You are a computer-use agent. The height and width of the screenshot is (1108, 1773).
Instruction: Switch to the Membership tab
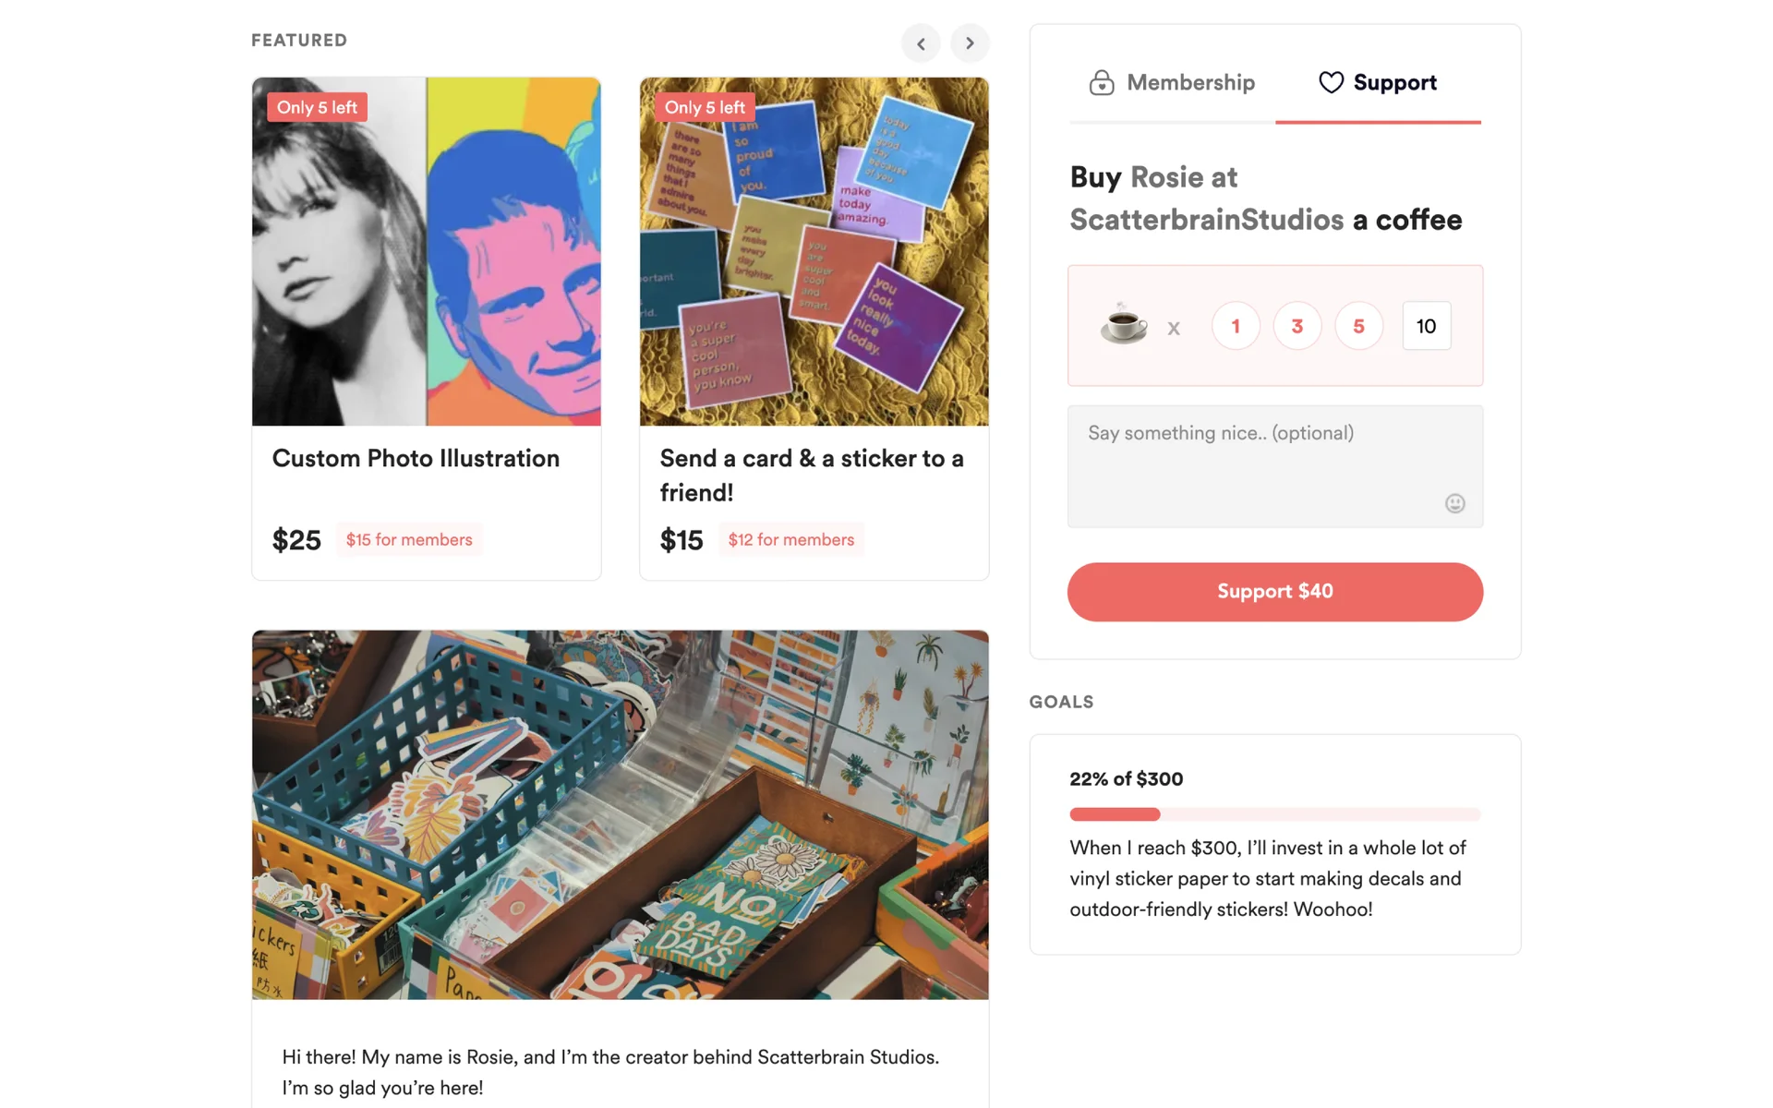tap(1172, 83)
